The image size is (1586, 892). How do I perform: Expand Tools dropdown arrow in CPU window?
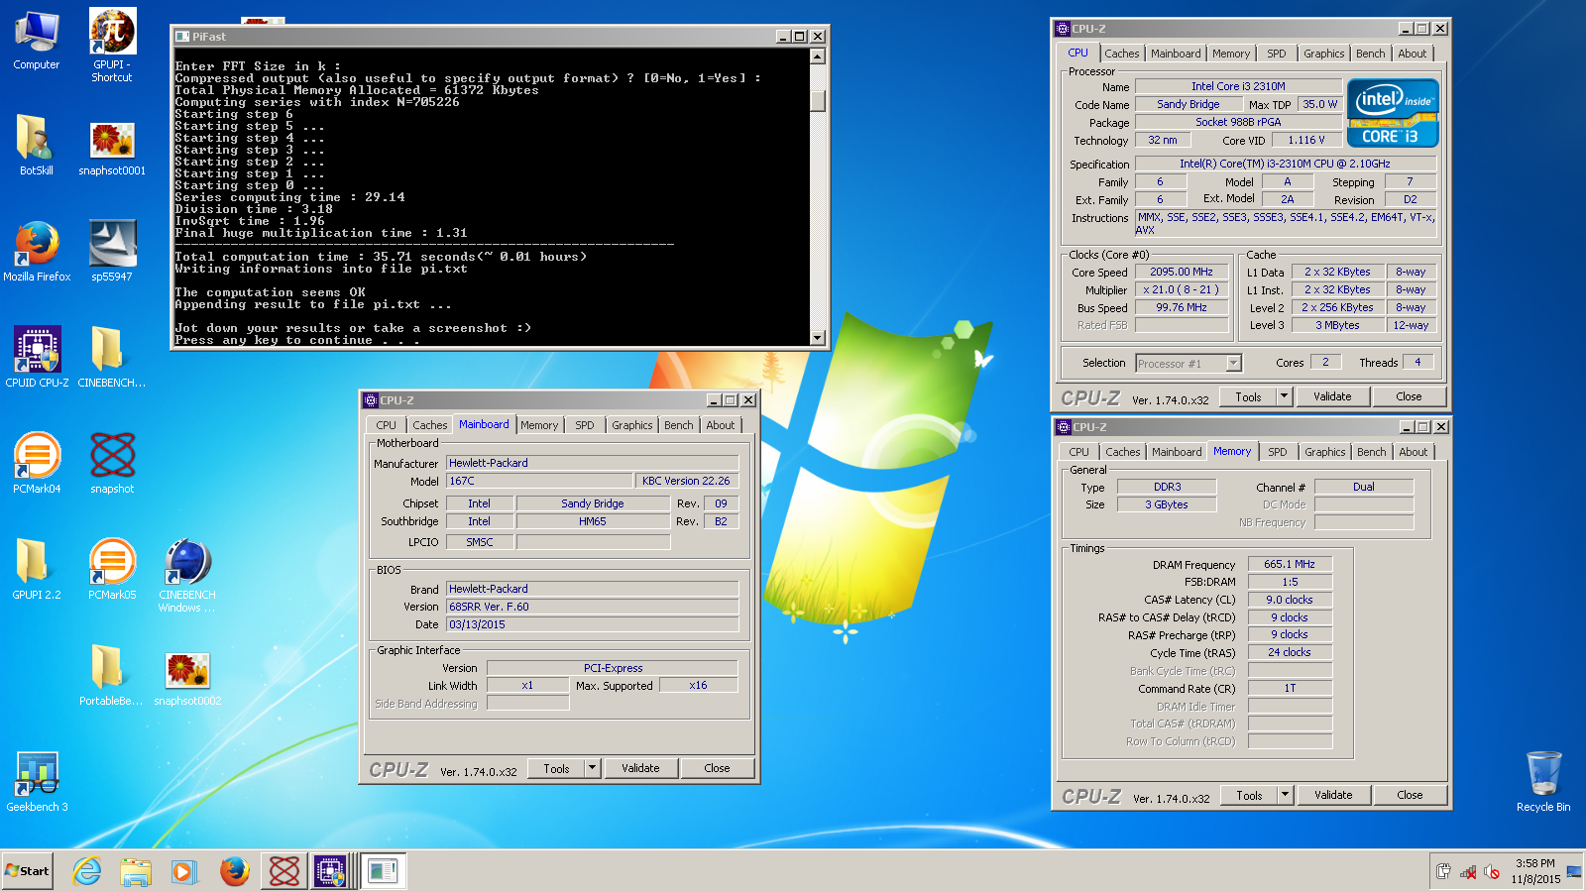[1284, 396]
